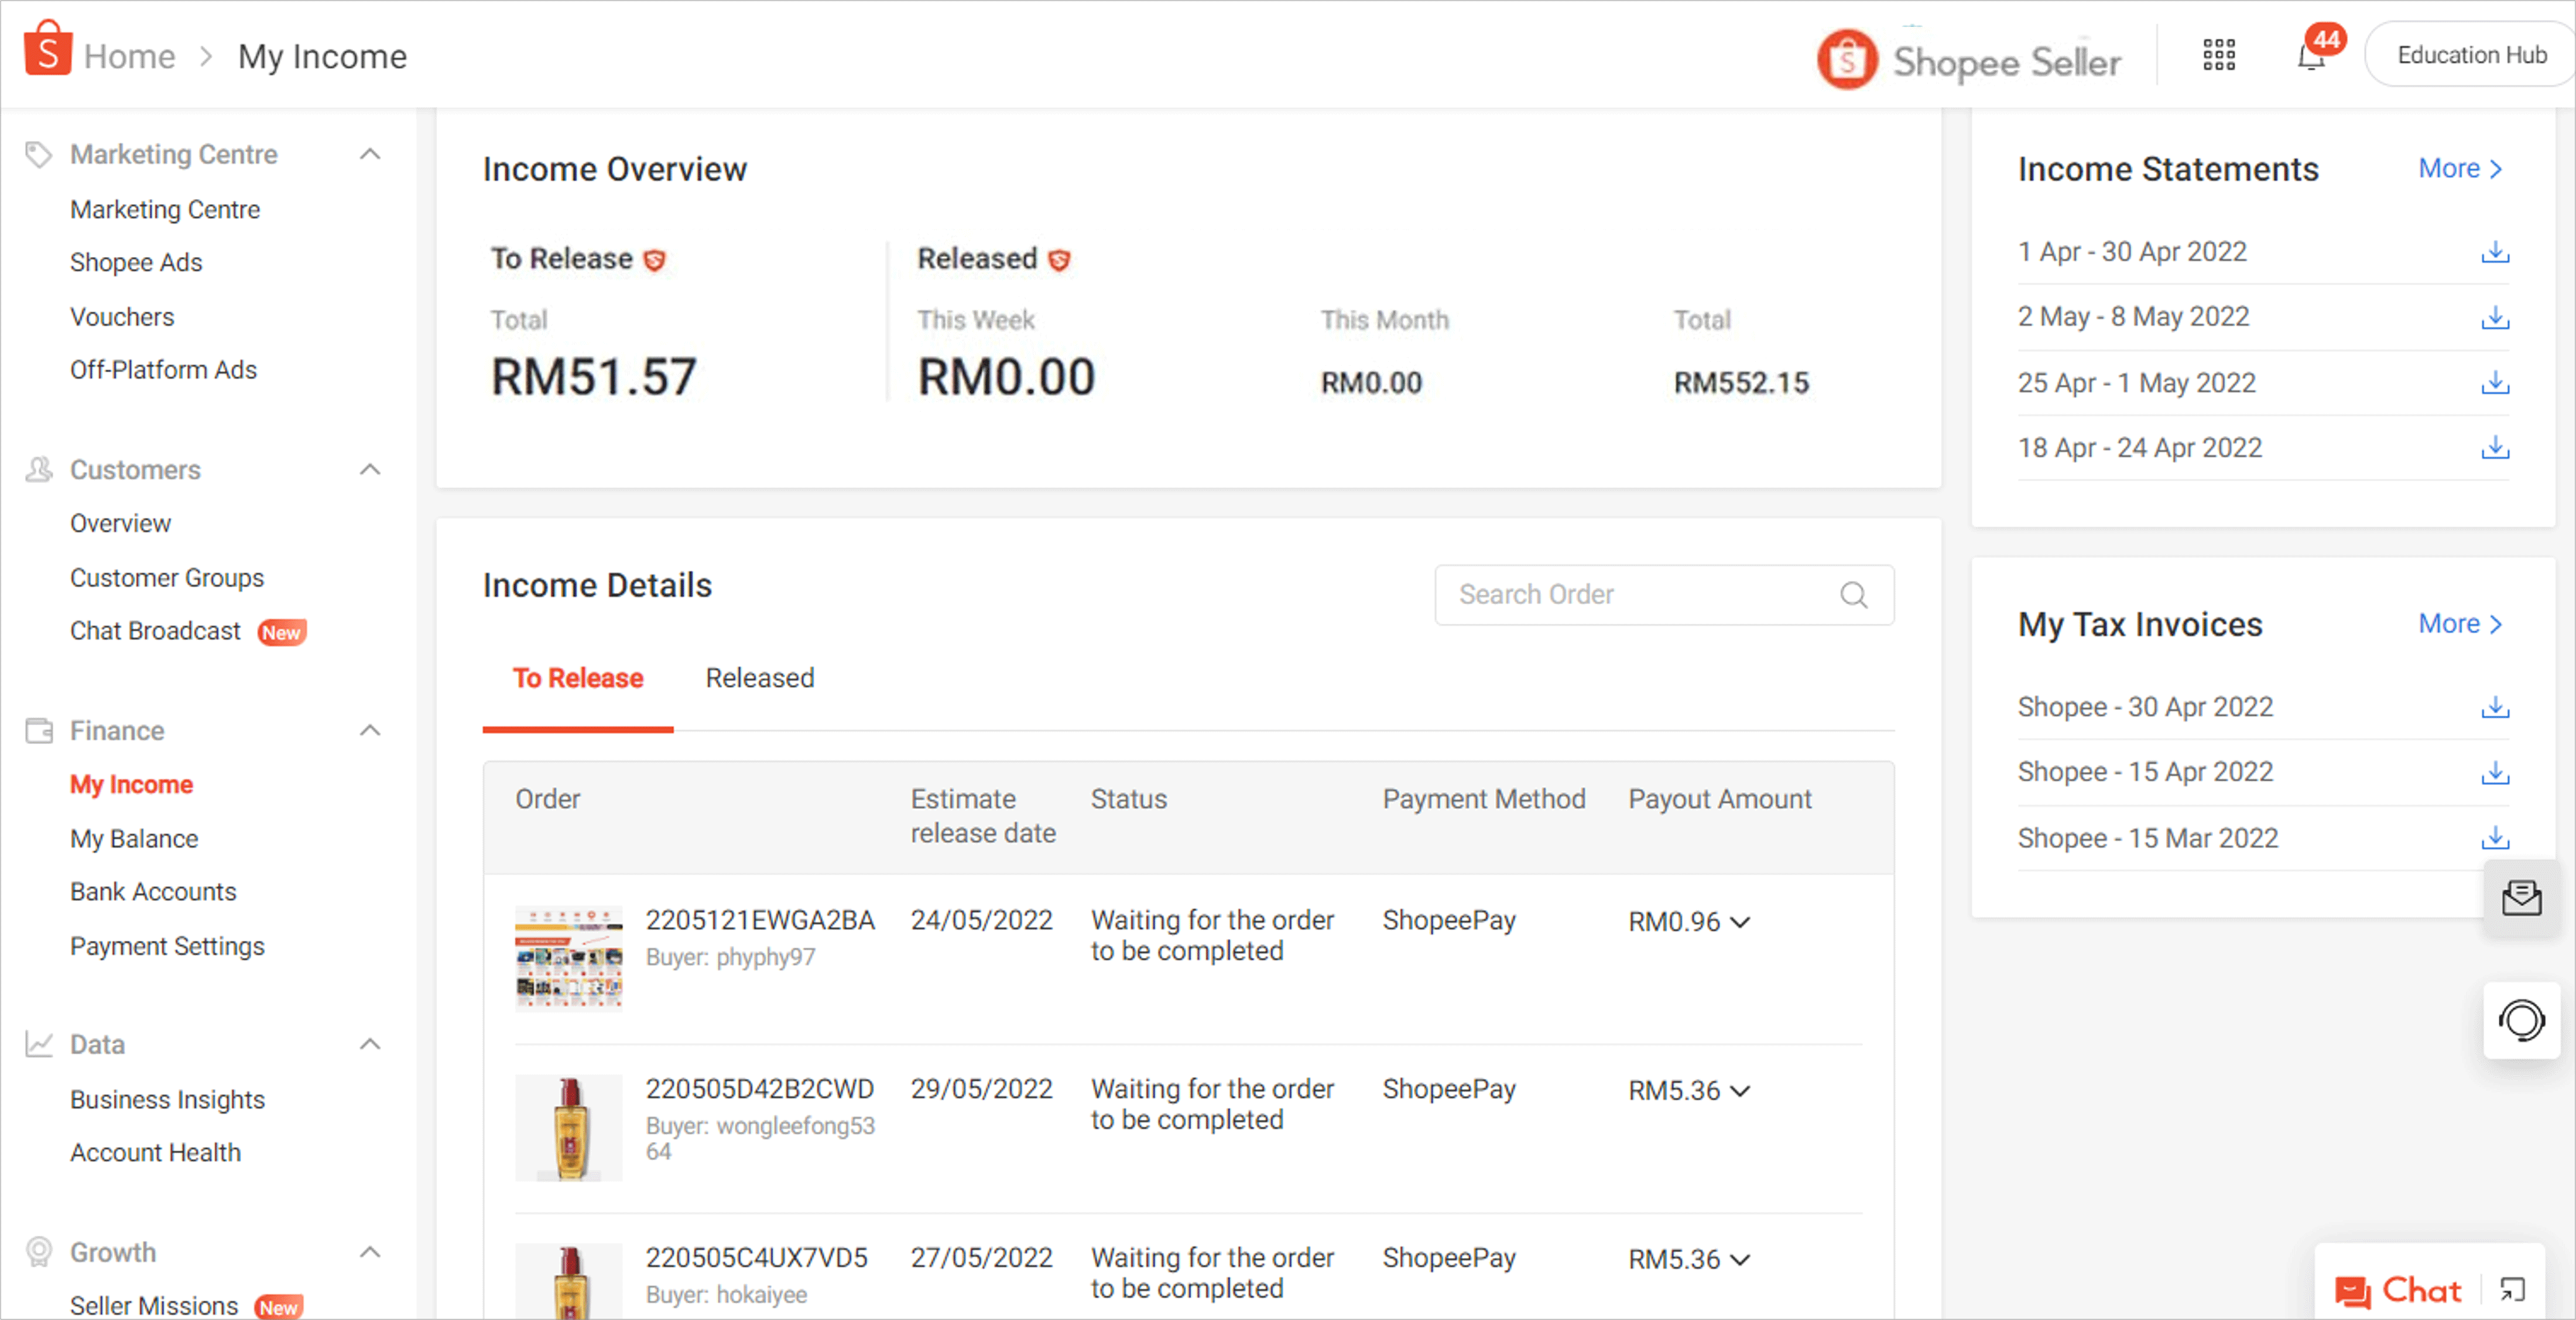Click the Data chart icon in sidebar

coord(38,1045)
